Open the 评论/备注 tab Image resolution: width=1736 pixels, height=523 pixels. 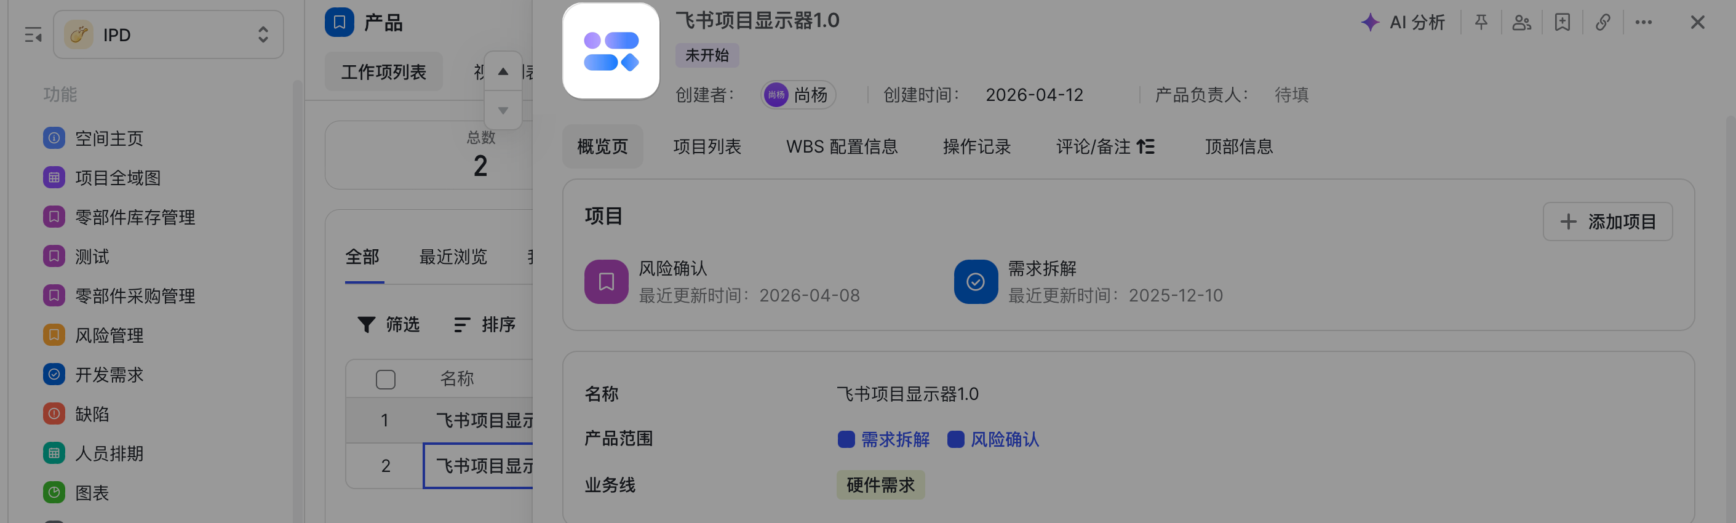tap(1093, 147)
